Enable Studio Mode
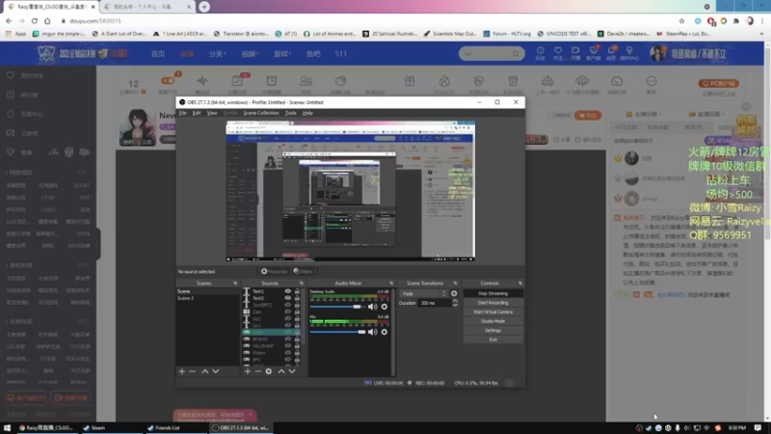The height and width of the screenshot is (434, 771). click(492, 321)
